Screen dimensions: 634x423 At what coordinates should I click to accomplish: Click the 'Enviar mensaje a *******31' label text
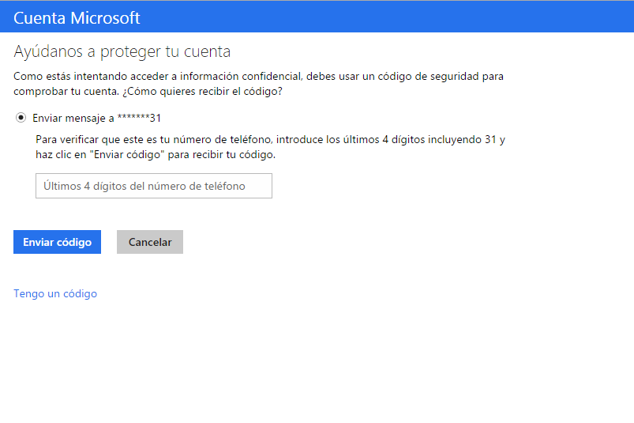(x=96, y=118)
